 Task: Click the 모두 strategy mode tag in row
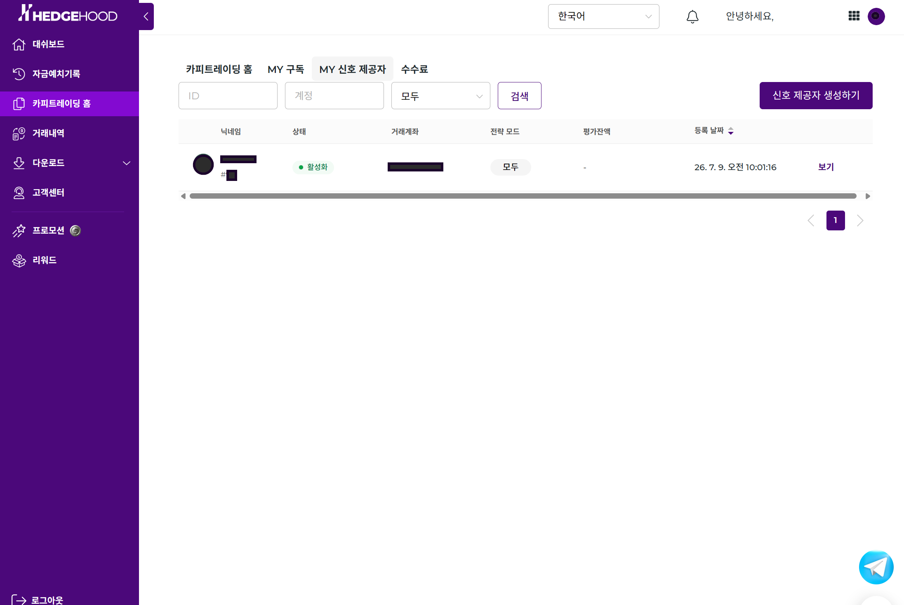(x=511, y=167)
